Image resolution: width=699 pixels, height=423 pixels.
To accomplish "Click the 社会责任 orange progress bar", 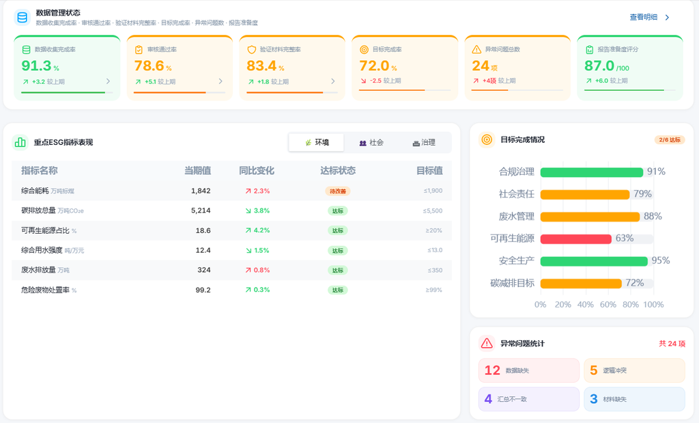I will point(585,195).
